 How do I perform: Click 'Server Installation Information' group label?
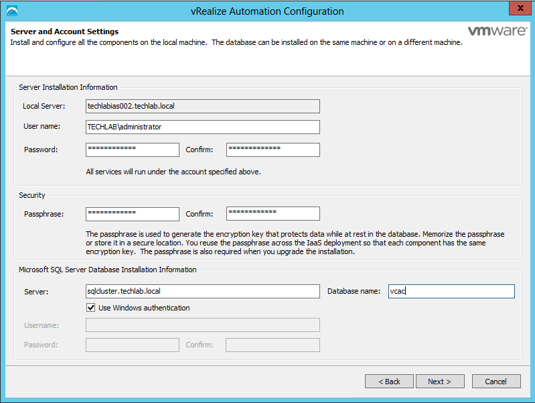pyautogui.click(x=68, y=87)
